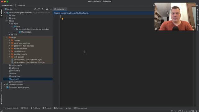Expand the generated-sources folder

coord(10,43)
